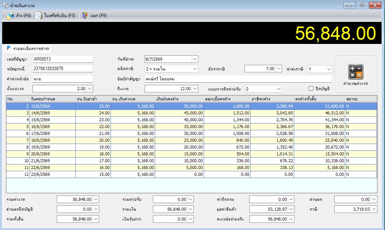Click the window title bar app icon

pyautogui.click(x=5, y=5)
